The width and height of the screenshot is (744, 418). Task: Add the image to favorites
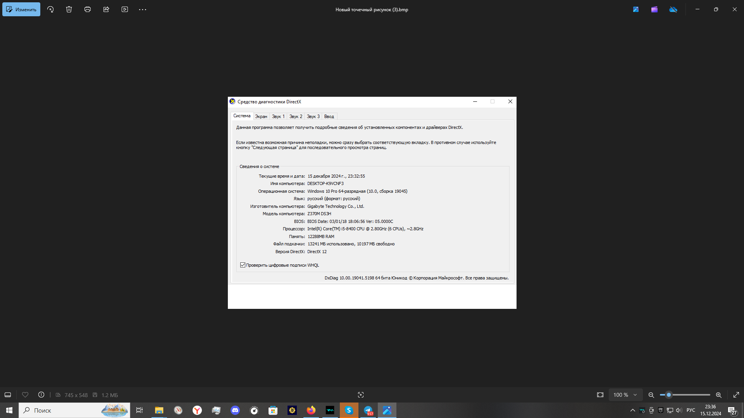pos(25,395)
